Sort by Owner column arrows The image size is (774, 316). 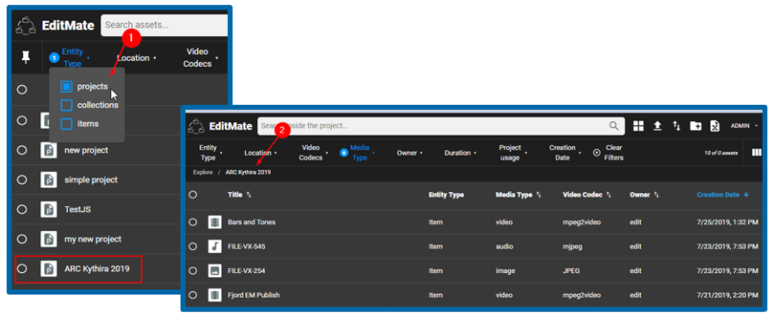pos(656,195)
